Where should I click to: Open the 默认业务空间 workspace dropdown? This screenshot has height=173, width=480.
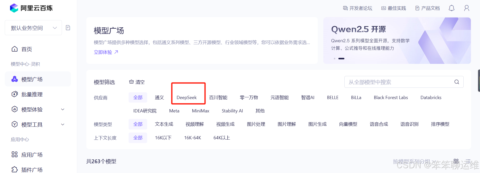coord(33,28)
